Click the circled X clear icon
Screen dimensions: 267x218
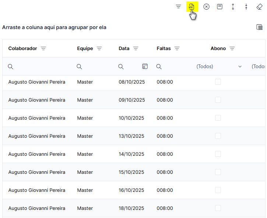pos(206,7)
